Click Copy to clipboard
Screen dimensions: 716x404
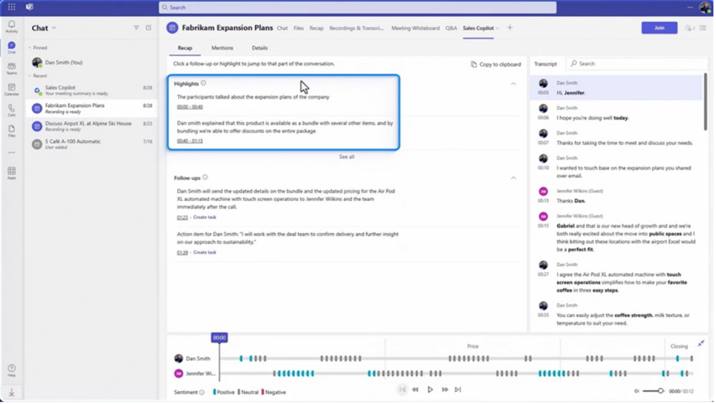496,64
